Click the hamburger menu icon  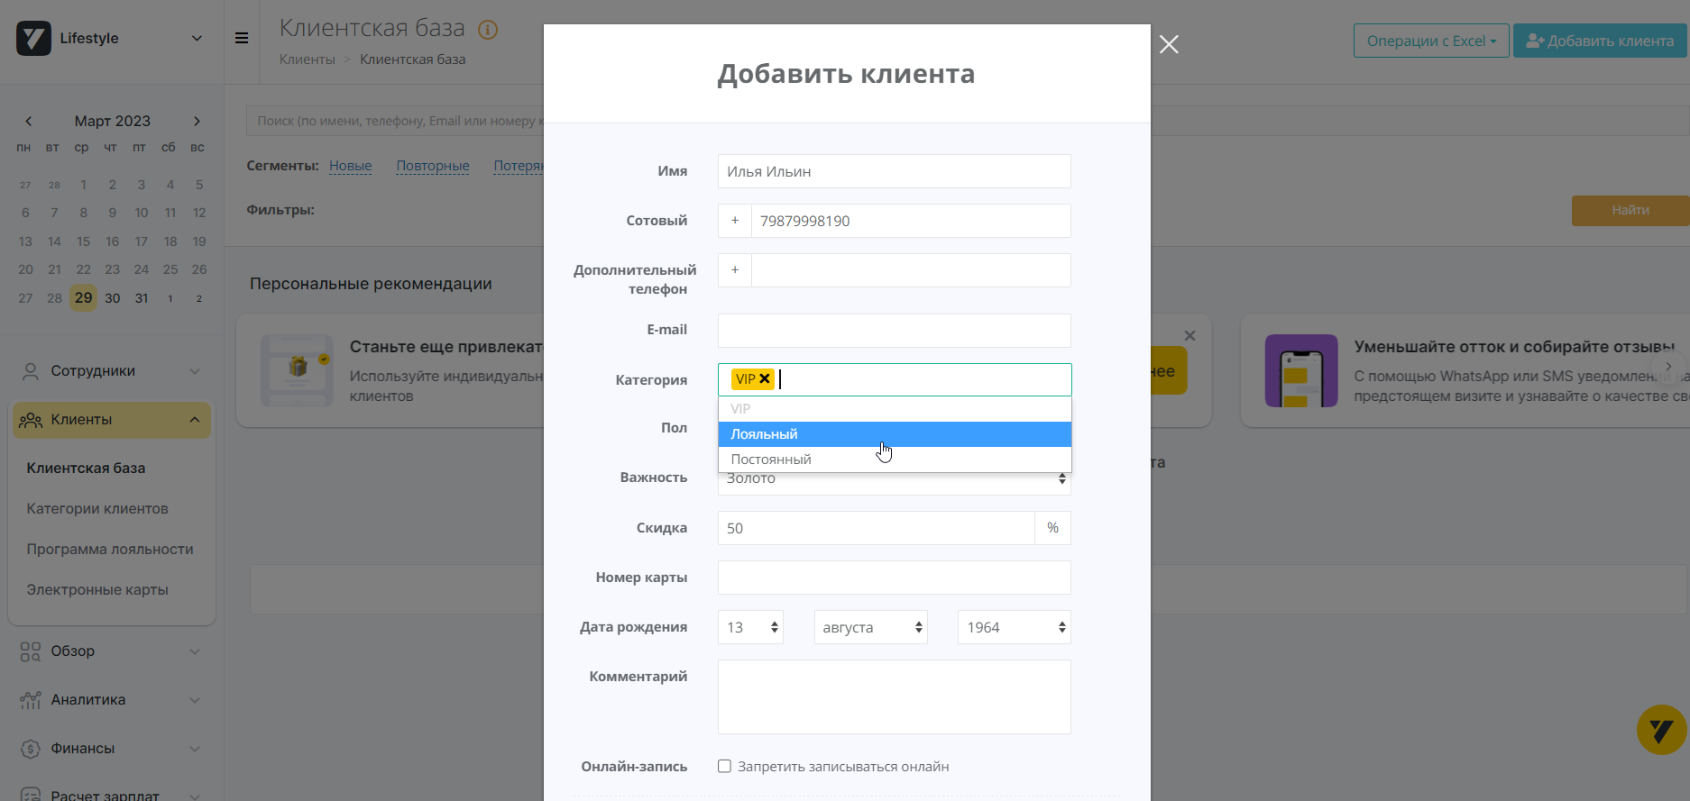pos(242,38)
